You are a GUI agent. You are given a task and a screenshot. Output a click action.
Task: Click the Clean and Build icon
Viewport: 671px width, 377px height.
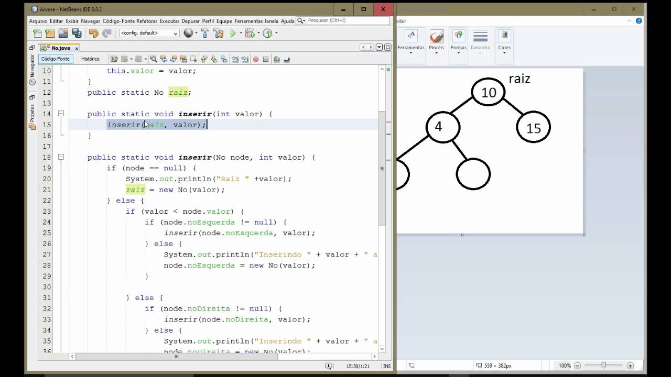point(219,33)
